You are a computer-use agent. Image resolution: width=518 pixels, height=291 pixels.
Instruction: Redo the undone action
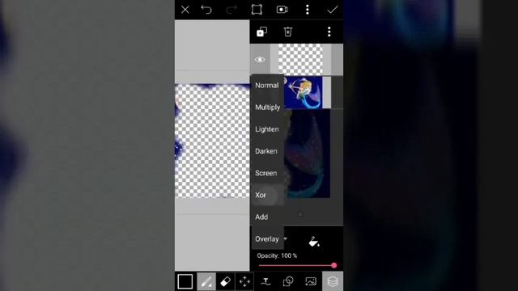point(231,10)
